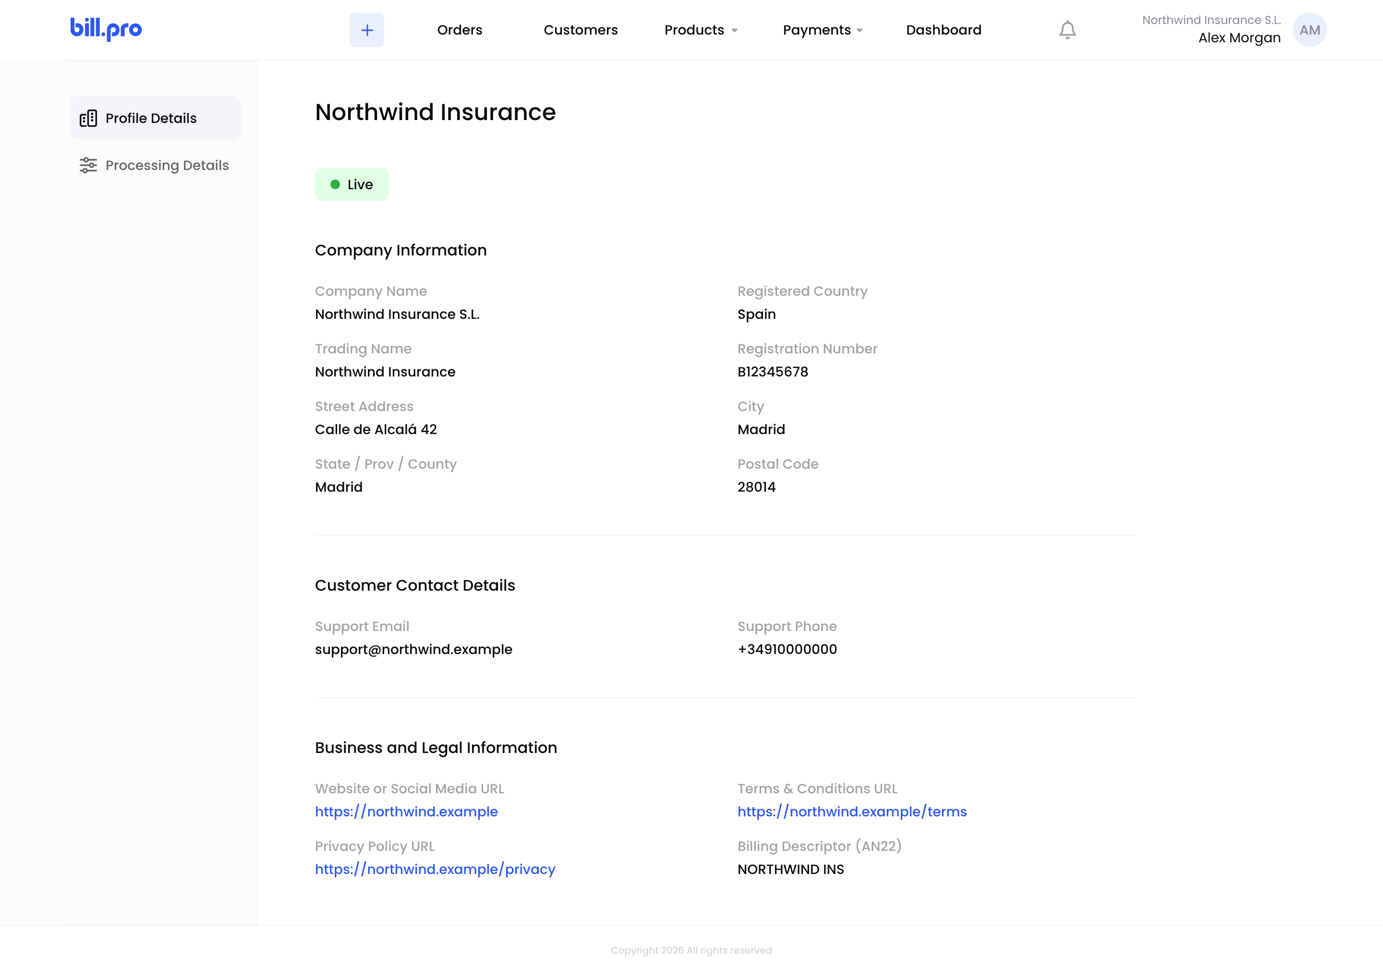The width and height of the screenshot is (1383, 971).
Task: Select the Profile Details sidebar tab
Action: coord(156,118)
